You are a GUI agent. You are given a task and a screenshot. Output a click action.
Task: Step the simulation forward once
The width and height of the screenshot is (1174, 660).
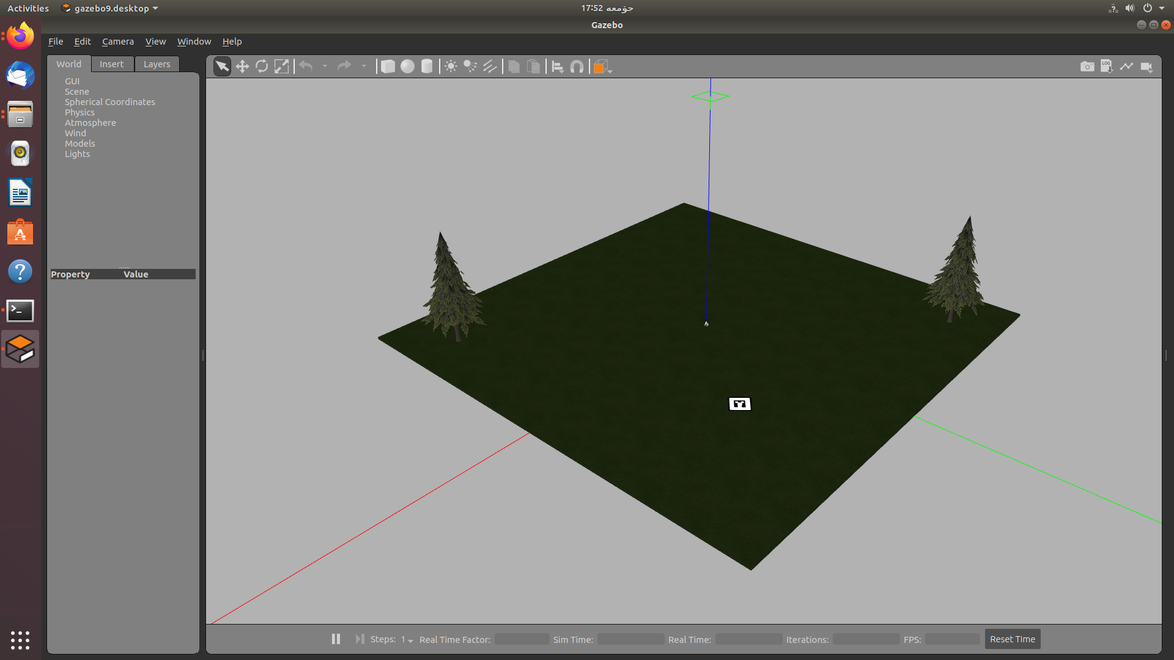[x=360, y=639]
